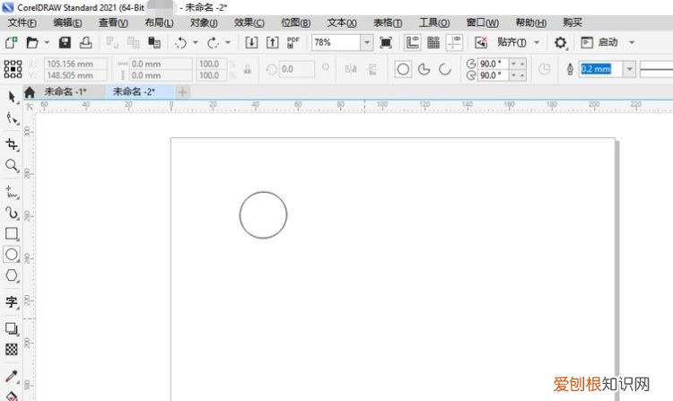Select the Polygon tool
673x401 pixels.
coord(12,276)
